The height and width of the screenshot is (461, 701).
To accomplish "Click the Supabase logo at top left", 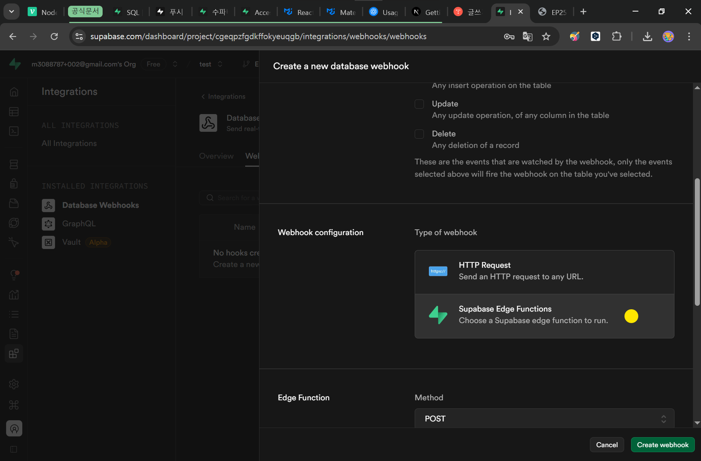I will tap(15, 64).
